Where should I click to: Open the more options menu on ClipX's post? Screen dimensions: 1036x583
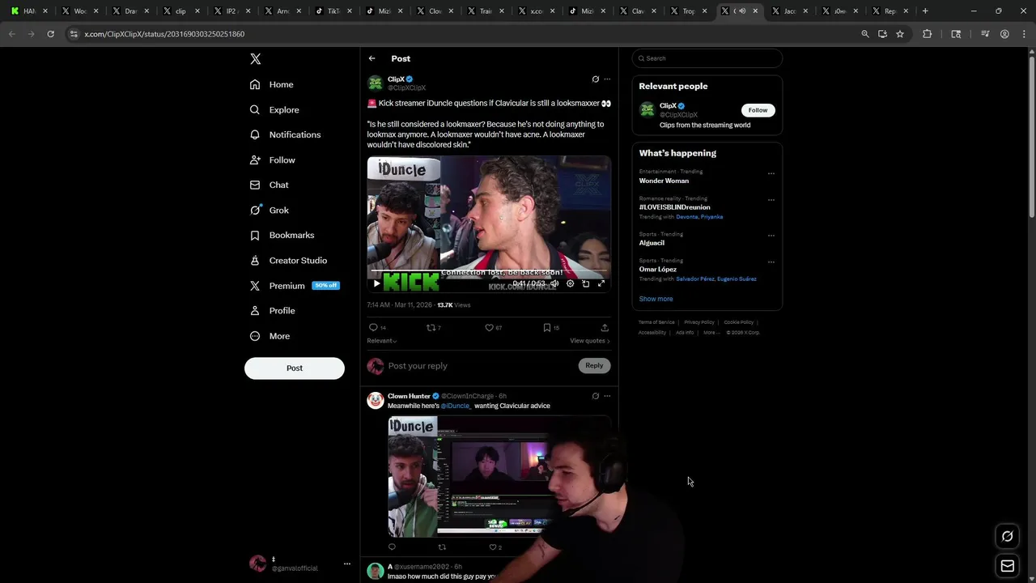click(607, 79)
